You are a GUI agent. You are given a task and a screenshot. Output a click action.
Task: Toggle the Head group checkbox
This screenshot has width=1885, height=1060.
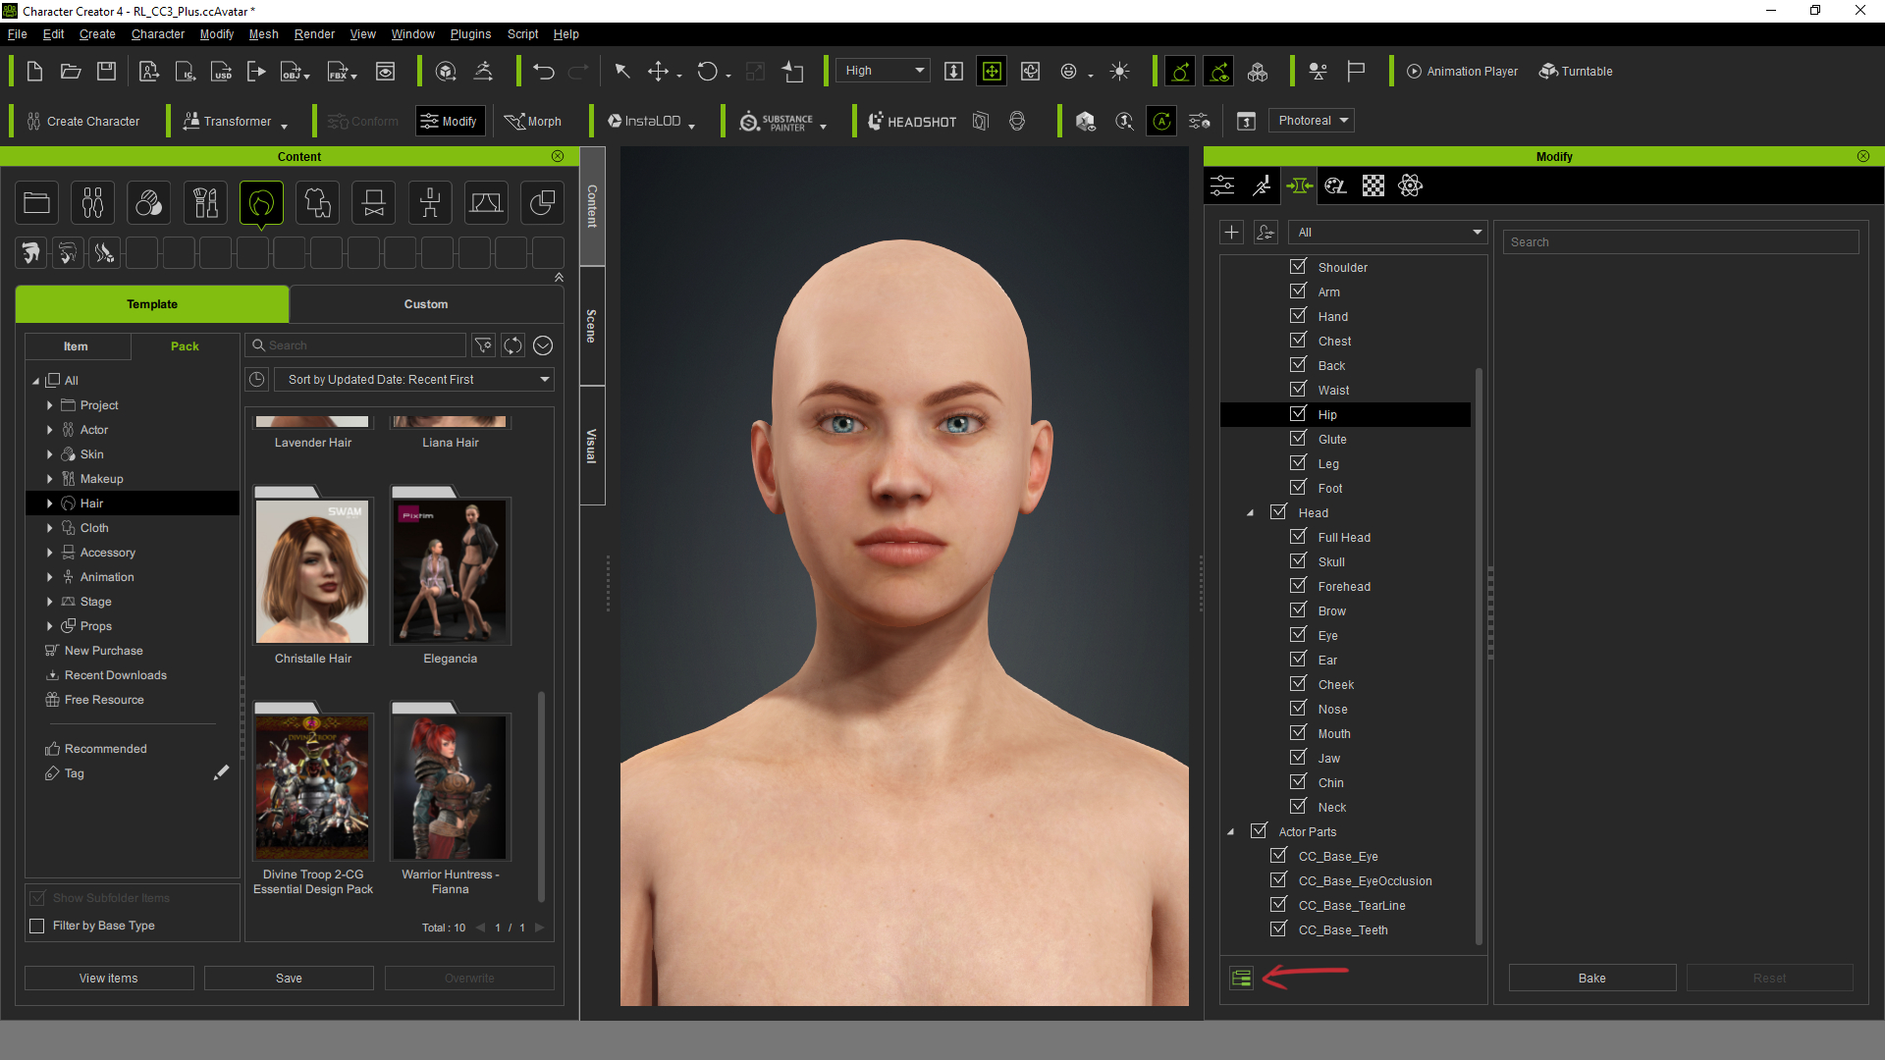1278,511
